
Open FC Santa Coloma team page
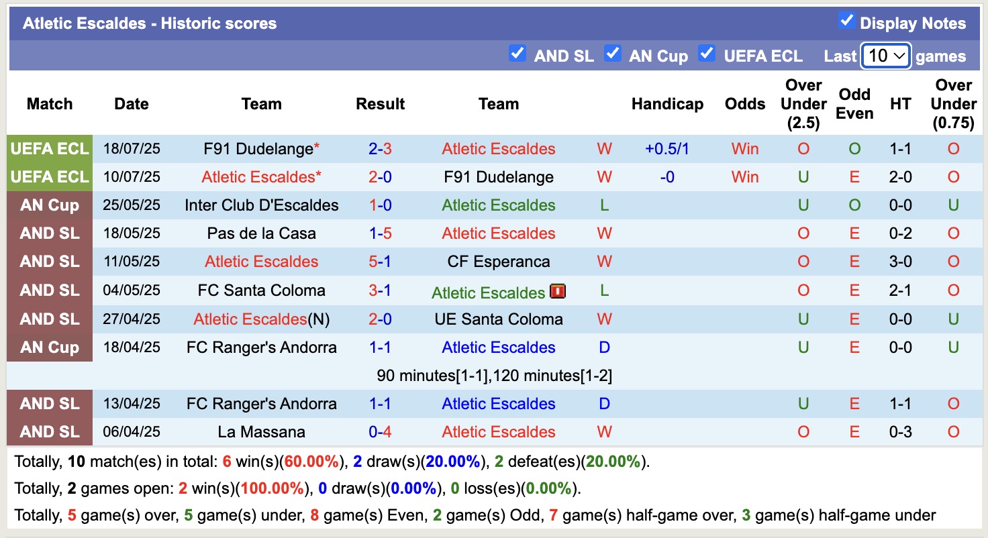[x=261, y=290]
